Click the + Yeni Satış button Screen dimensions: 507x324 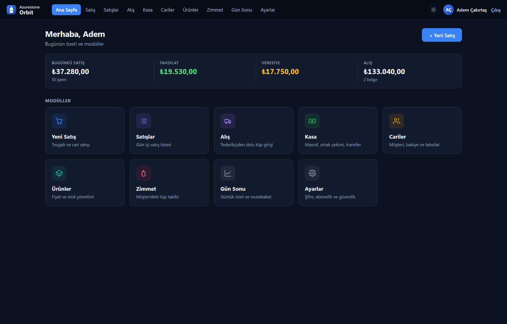point(442,35)
